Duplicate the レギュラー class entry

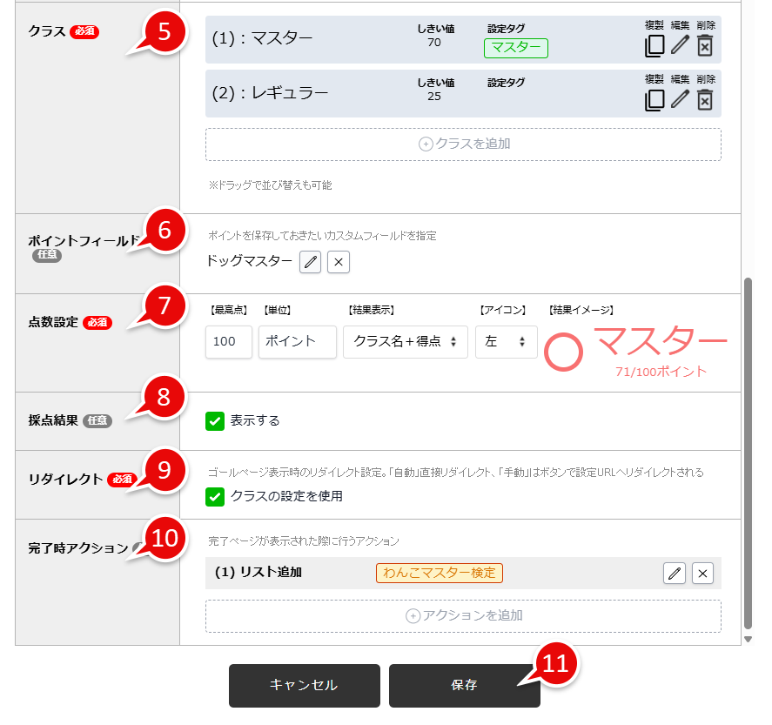(x=655, y=100)
